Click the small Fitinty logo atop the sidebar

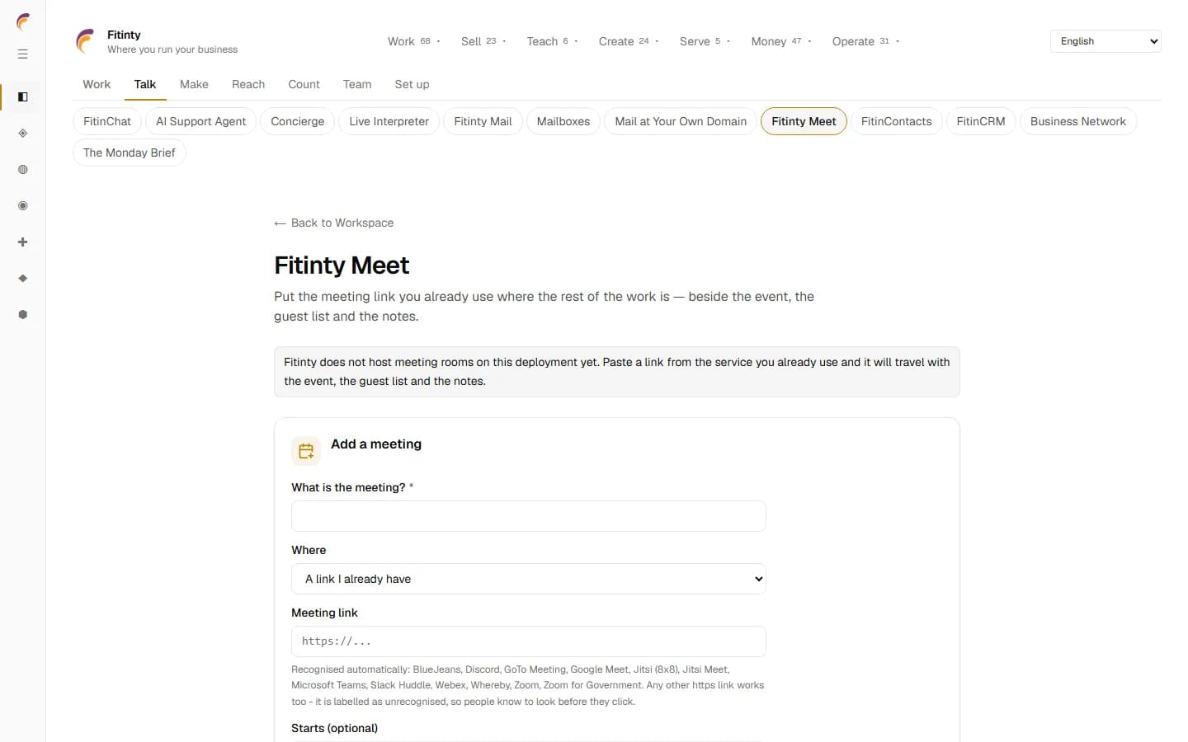(23, 21)
